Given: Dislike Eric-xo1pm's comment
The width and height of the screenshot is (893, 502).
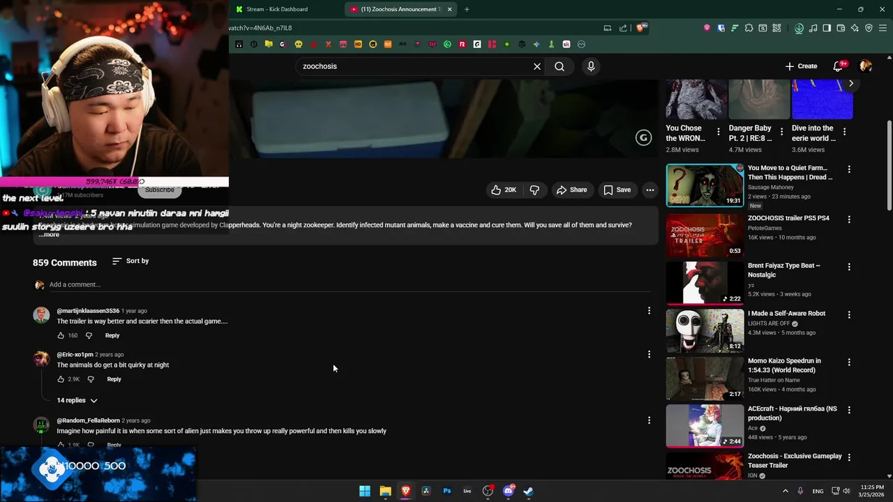Looking at the screenshot, I should [x=91, y=379].
